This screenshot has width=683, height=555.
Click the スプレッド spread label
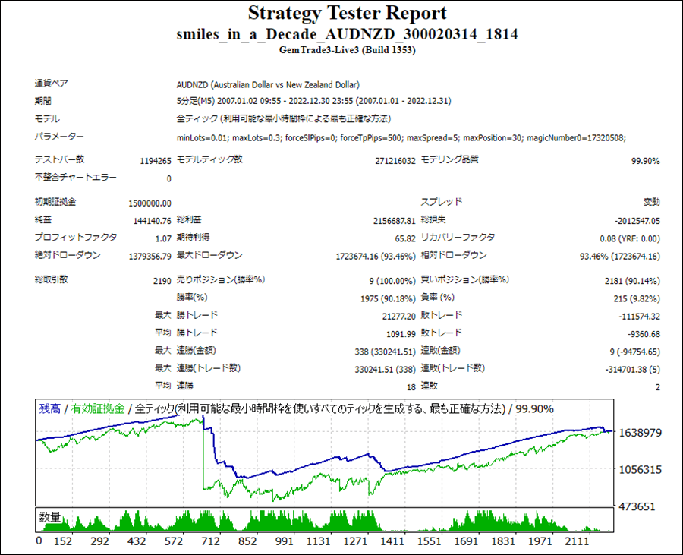click(441, 202)
